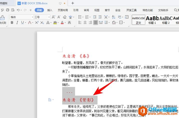Open the 文档助手 ribbon tab

pyautogui.click(x=163, y=10)
